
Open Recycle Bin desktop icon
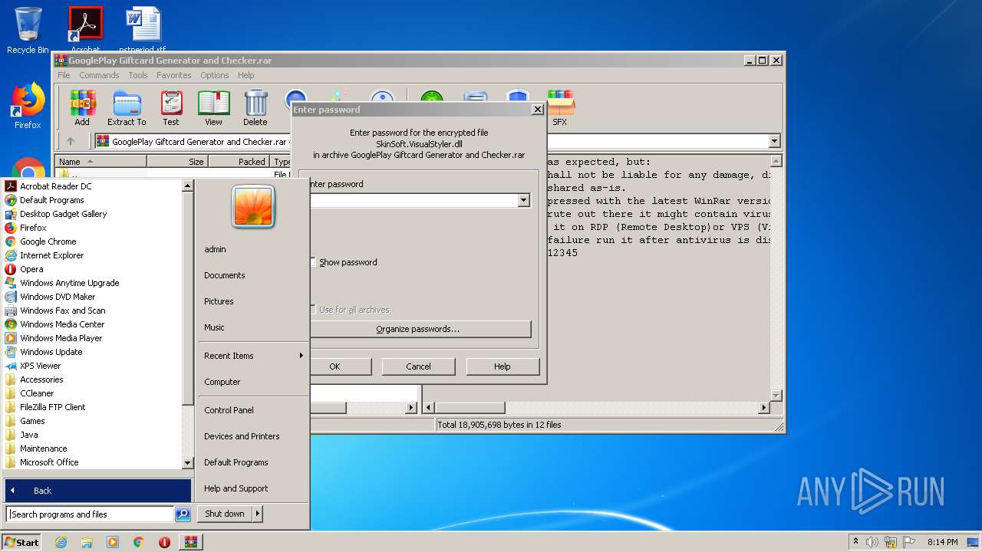click(28, 31)
